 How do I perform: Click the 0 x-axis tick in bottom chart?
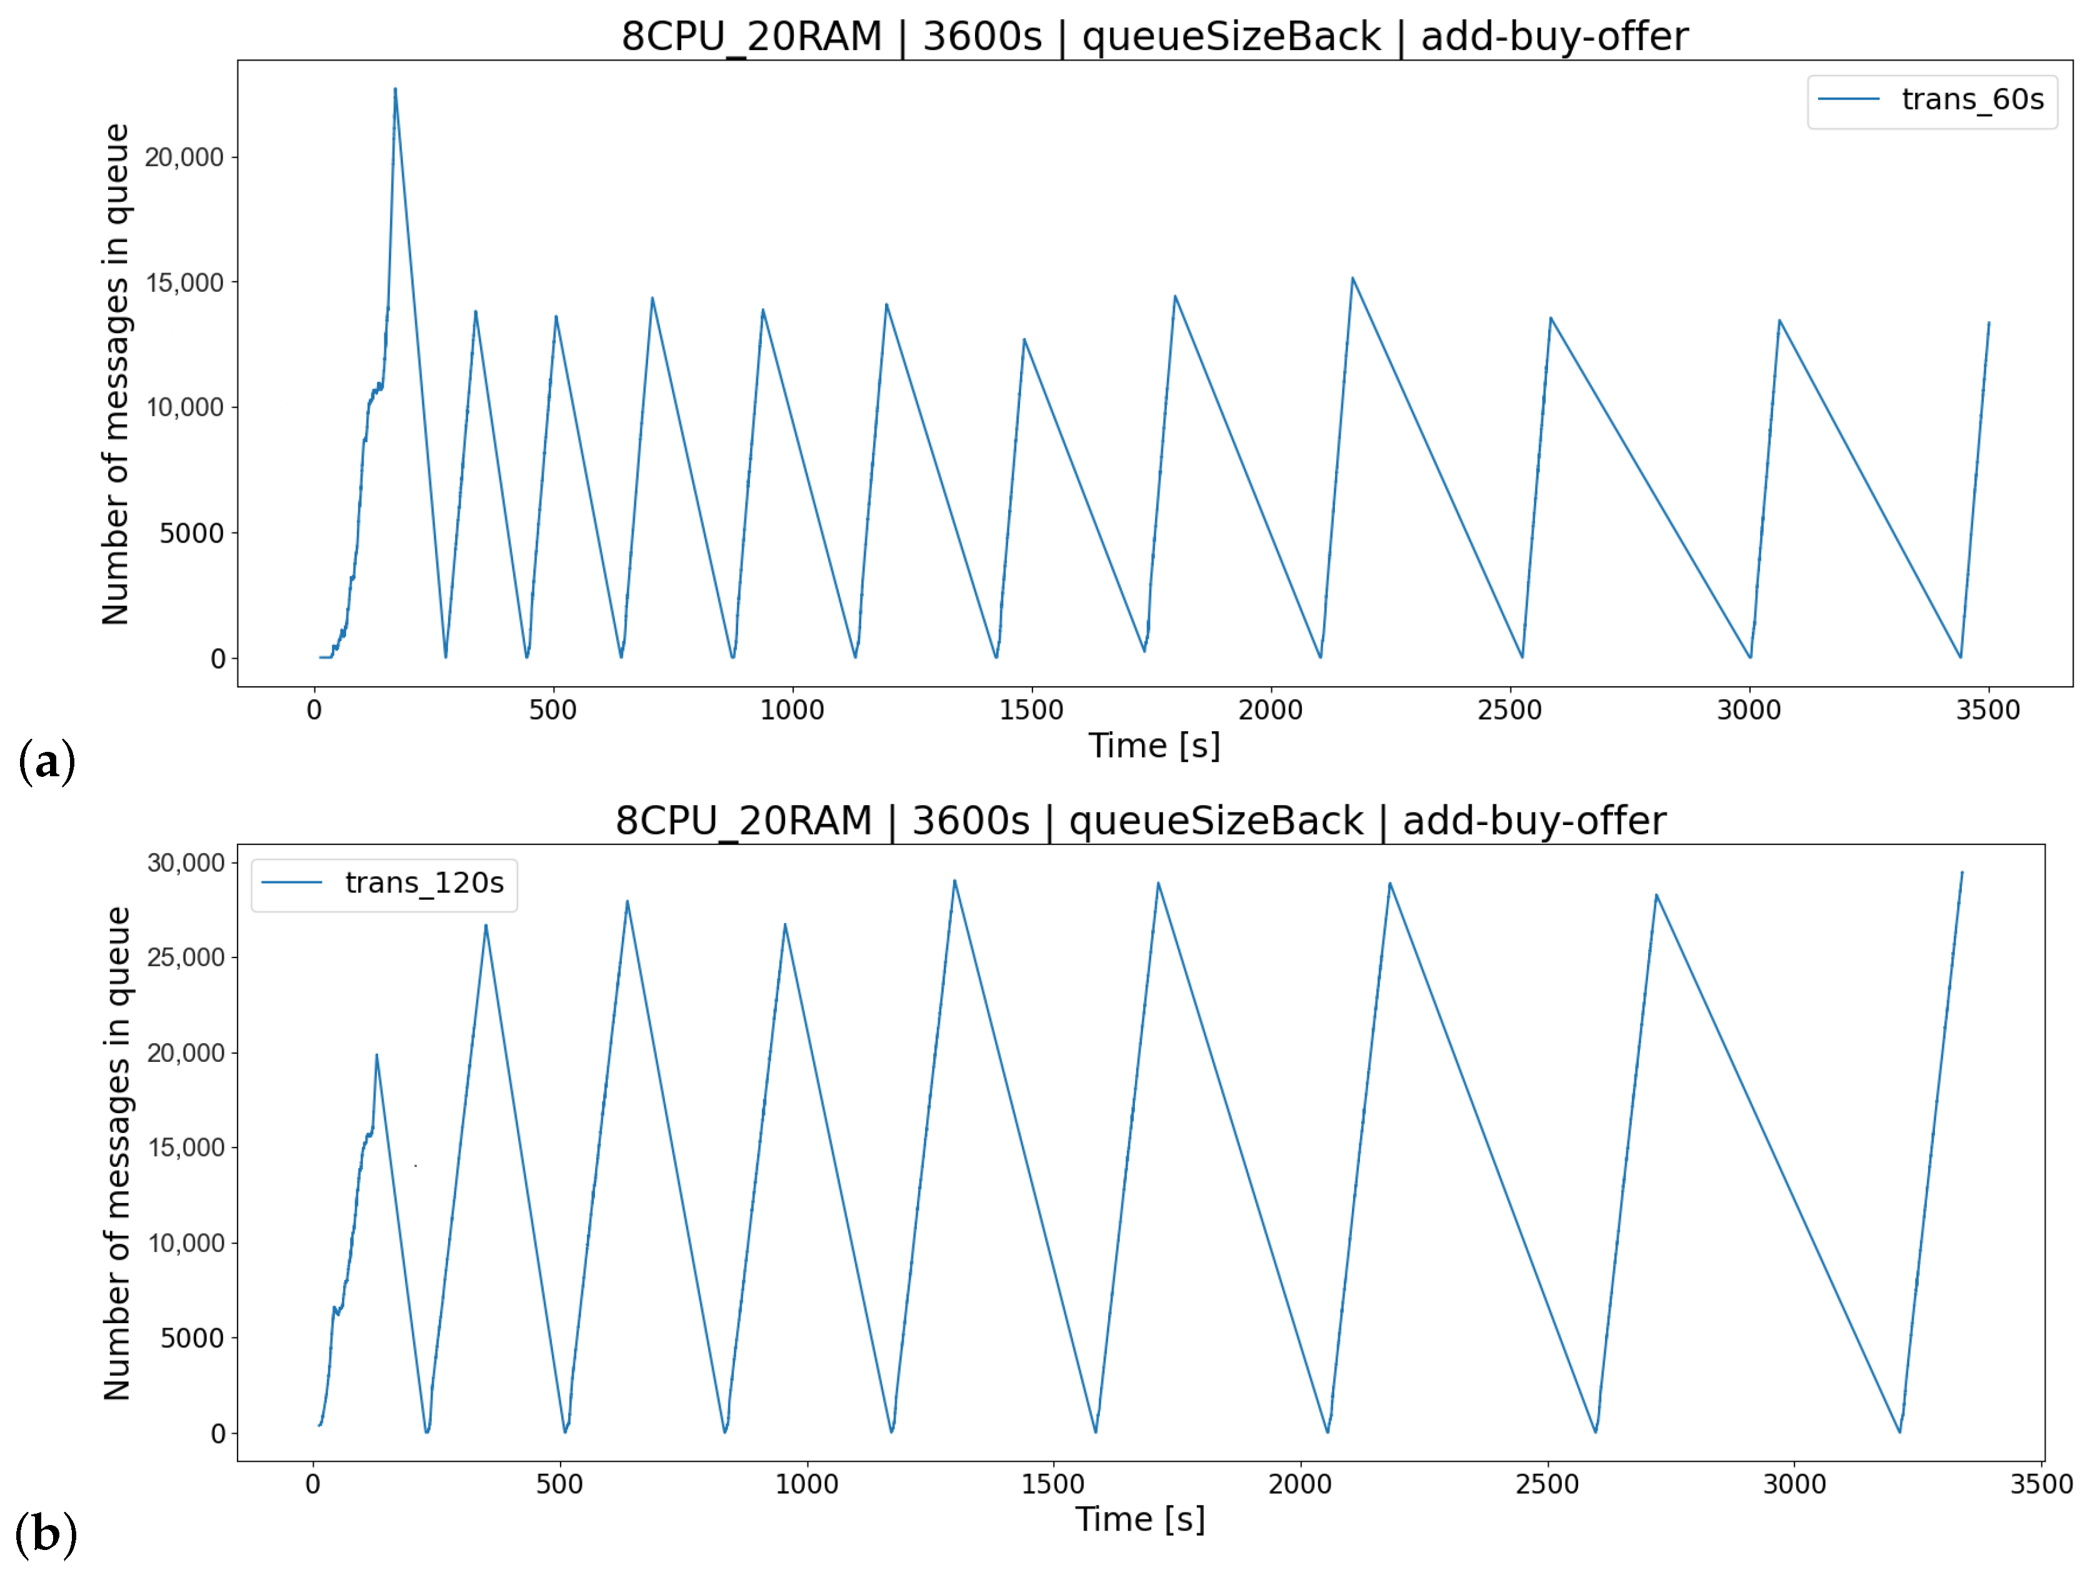[x=313, y=1484]
